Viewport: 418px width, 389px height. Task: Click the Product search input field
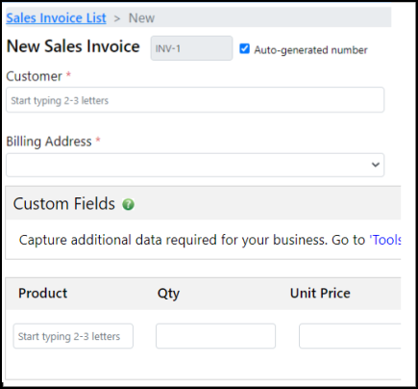[x=73, y=336]
